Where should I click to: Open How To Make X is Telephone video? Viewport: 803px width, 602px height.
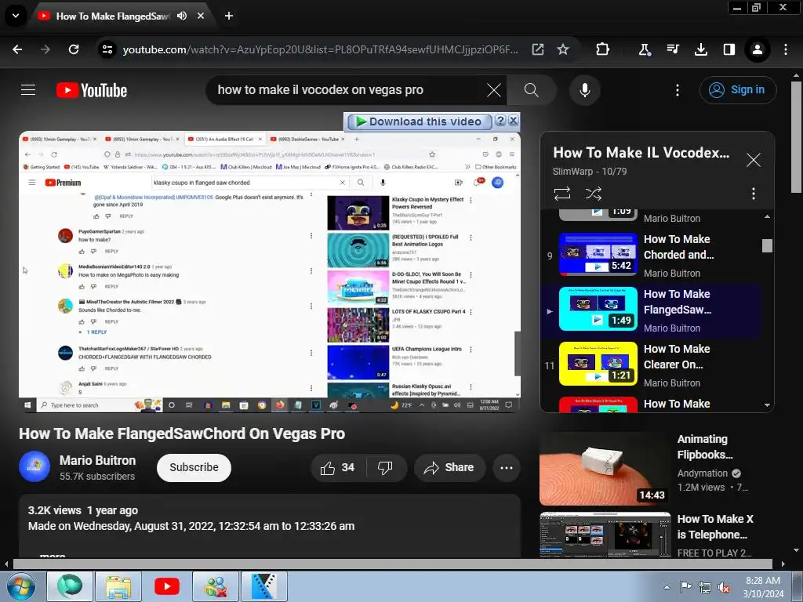pos(646,535)
